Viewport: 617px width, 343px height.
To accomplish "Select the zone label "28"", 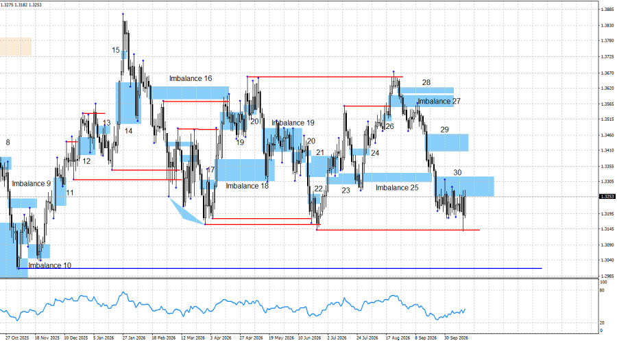I will pyautogui.click(x=426, y=82).
